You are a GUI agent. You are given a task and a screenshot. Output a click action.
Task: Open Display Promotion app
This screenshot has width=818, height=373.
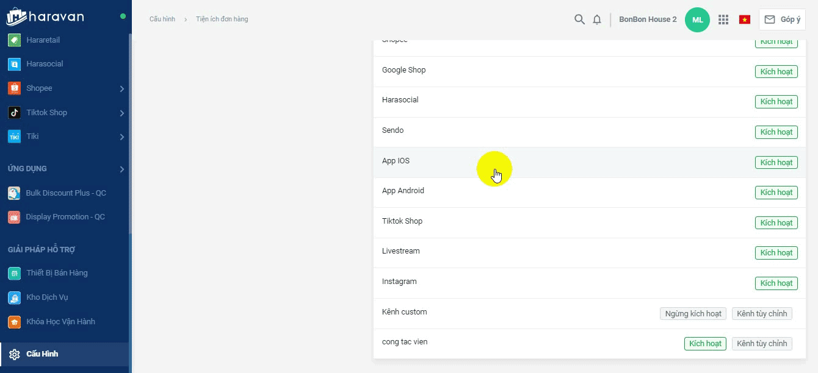[65, 217]
